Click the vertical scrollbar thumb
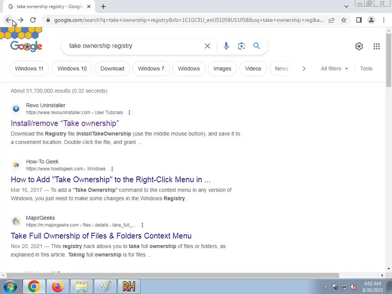 pyautogui.click(x=389, y=60)
